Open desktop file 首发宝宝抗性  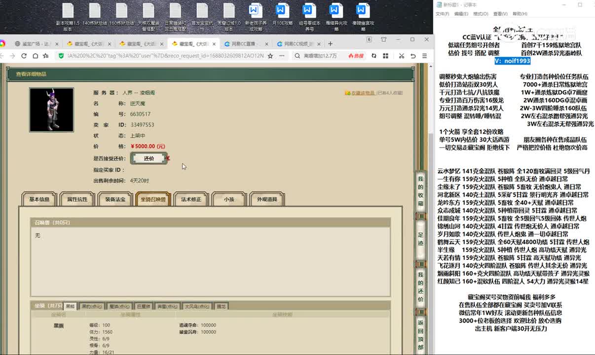(x=202, y=17)
